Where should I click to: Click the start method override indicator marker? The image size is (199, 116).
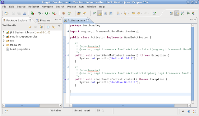65,55
